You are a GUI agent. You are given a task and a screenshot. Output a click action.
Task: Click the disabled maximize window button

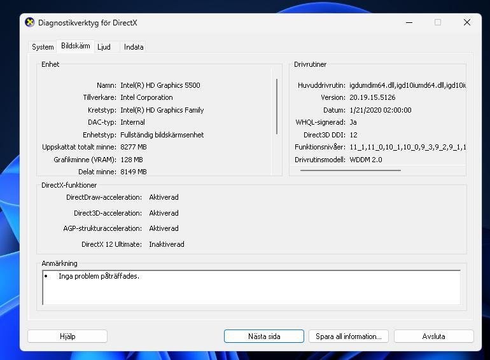[437, 22]
